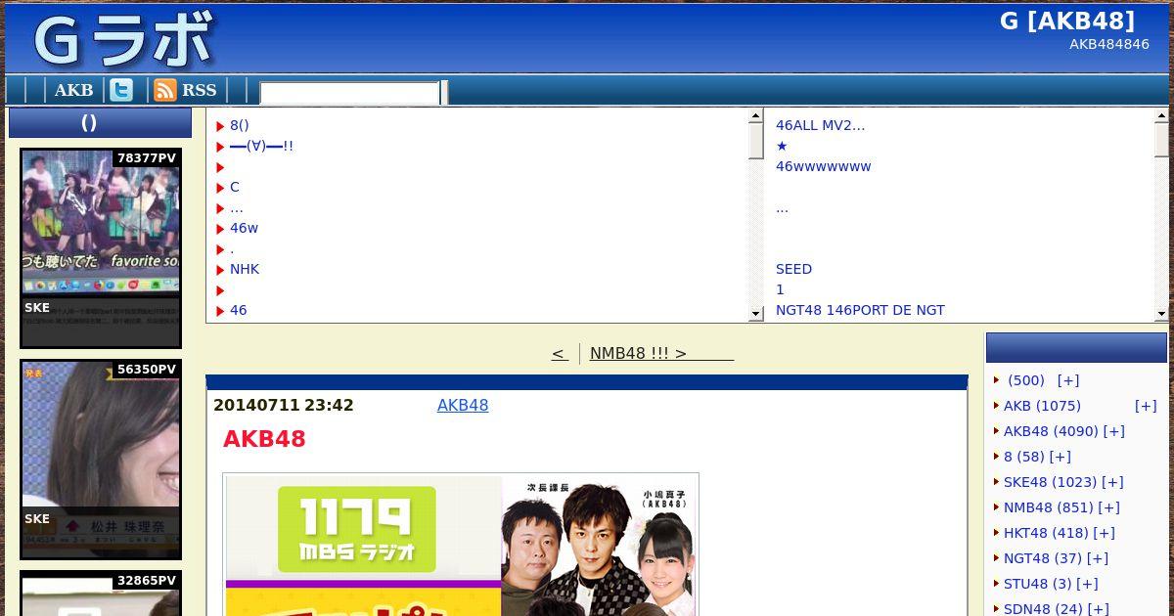Image resolution: width=1174 pixels, height=616 pixels.
Task: Click up arrow of right headline scrollbar
Action: (1161, 116)
